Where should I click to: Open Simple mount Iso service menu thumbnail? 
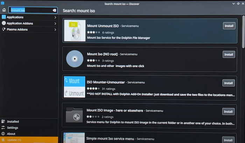(x=74, y=138)
